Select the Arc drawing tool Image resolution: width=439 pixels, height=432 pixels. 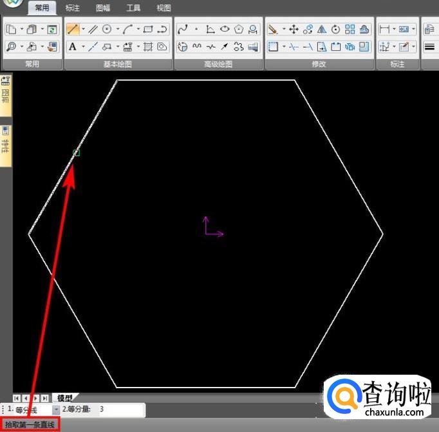pyautogui.click(x=127, y=30)
